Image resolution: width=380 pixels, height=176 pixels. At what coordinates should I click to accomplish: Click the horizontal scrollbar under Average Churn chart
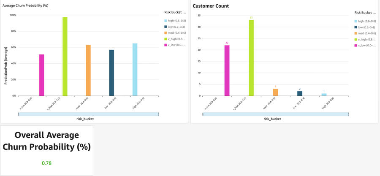click(88, 114)
